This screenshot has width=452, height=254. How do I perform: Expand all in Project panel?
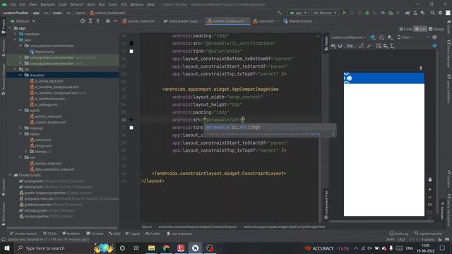pyautogui.click(x=90, y=21)
